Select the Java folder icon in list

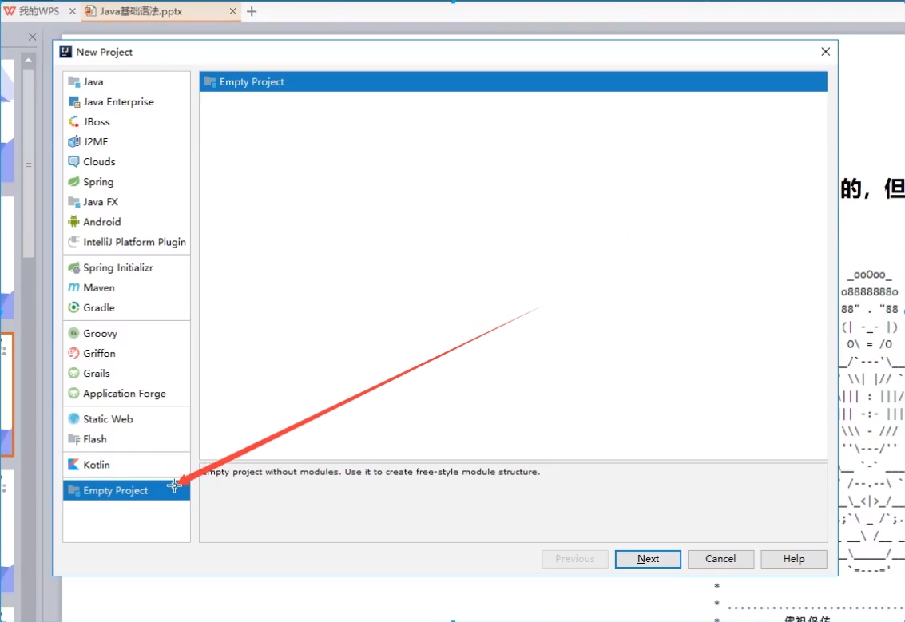coord(73,82)
